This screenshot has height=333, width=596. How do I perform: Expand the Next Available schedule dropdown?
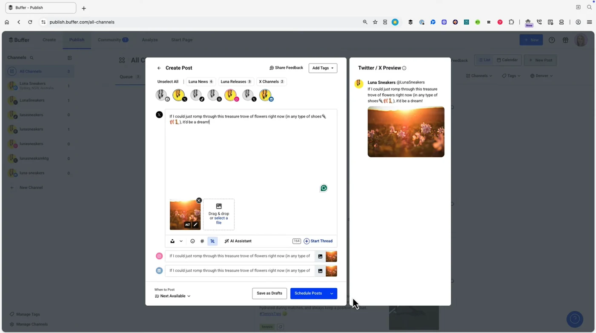173,296
